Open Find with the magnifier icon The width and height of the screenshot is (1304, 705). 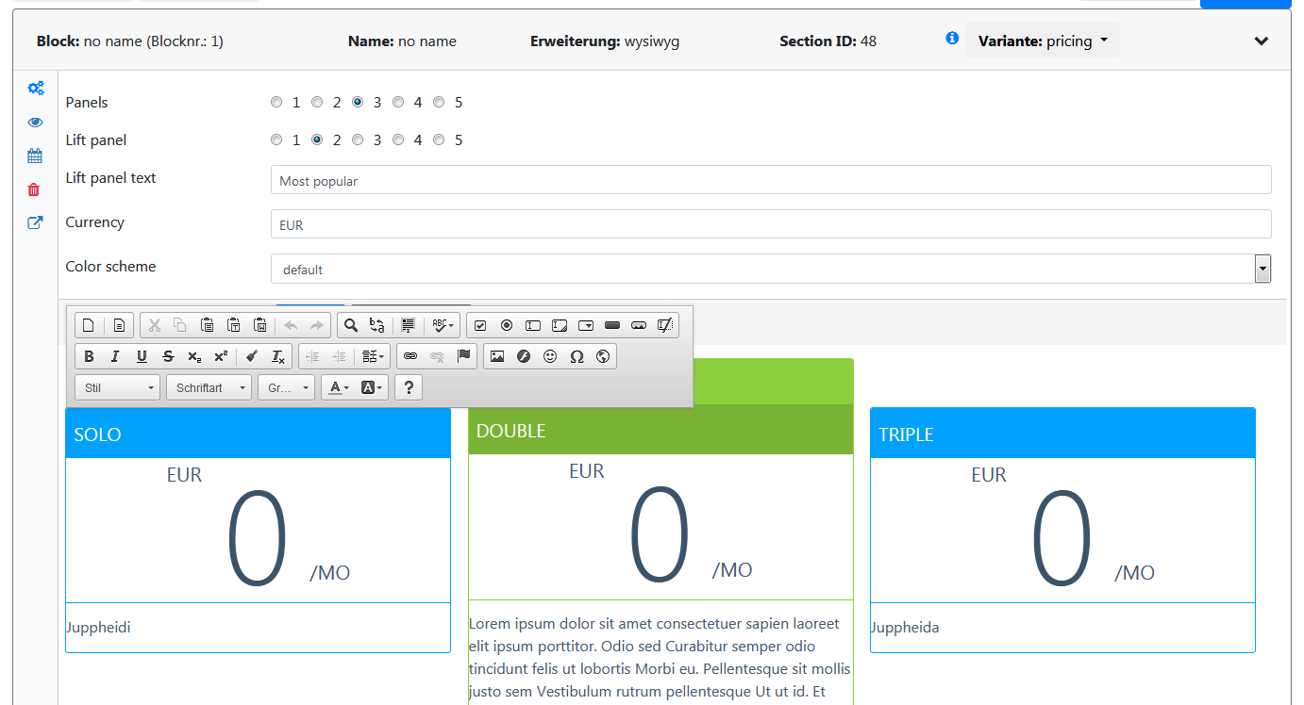point(350,325)
